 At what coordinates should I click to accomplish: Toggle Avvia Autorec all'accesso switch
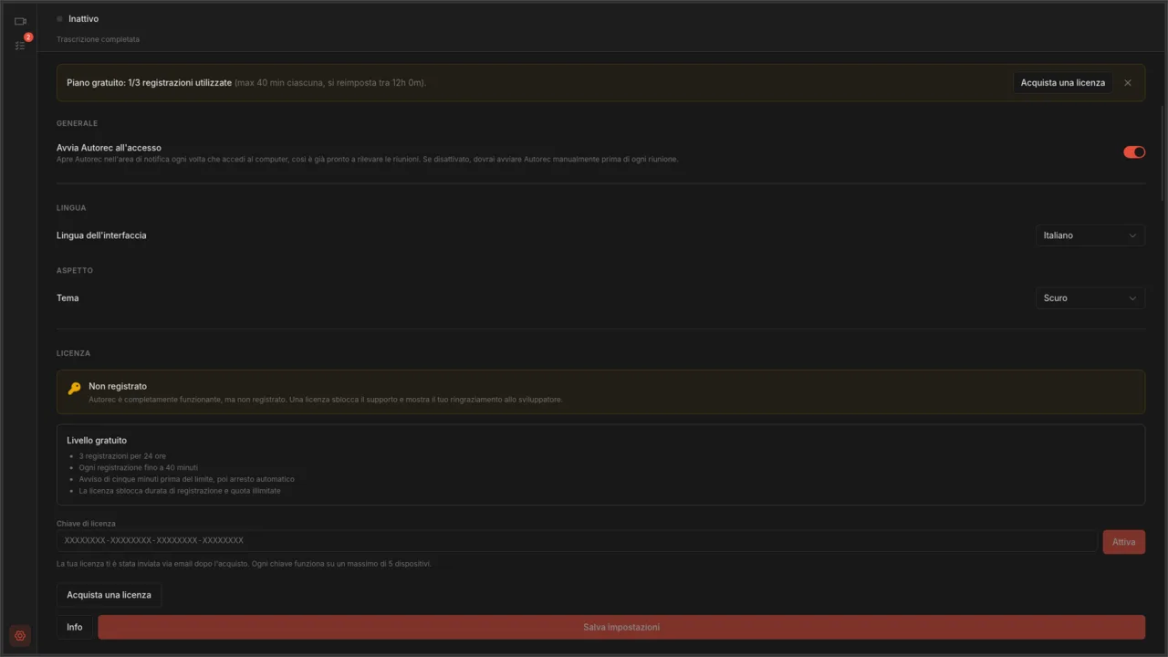tap(1134, 152)
